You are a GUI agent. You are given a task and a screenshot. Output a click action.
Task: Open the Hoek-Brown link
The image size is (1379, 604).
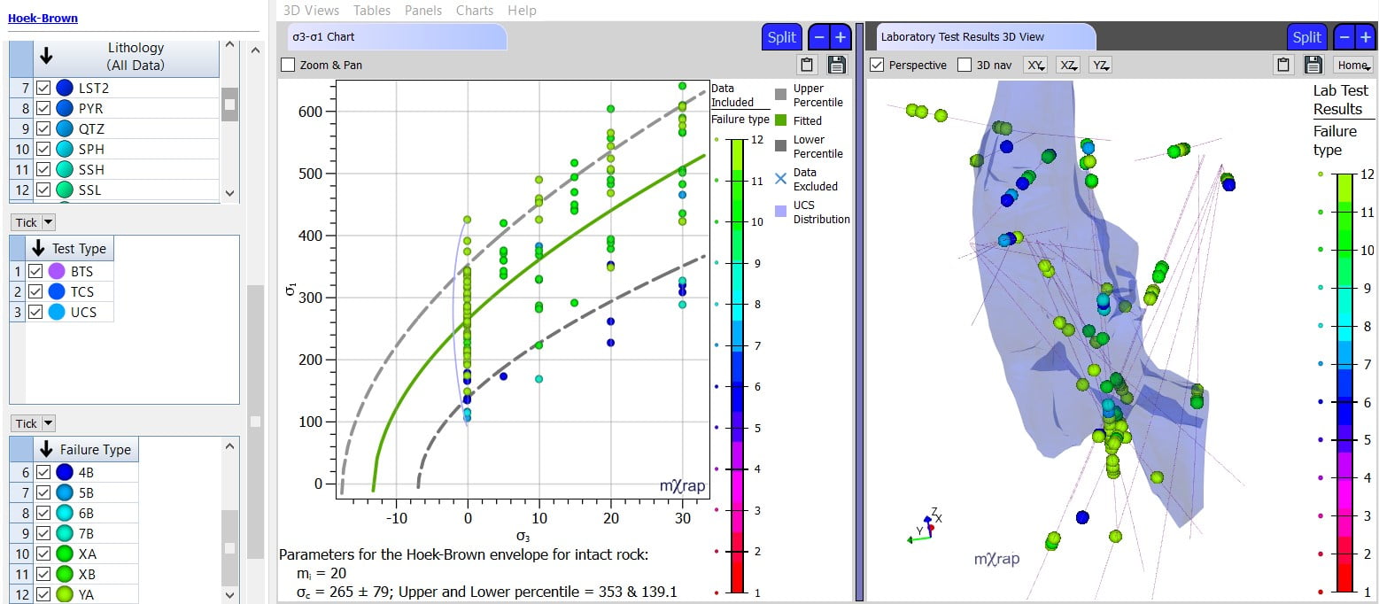coord(43,18)
